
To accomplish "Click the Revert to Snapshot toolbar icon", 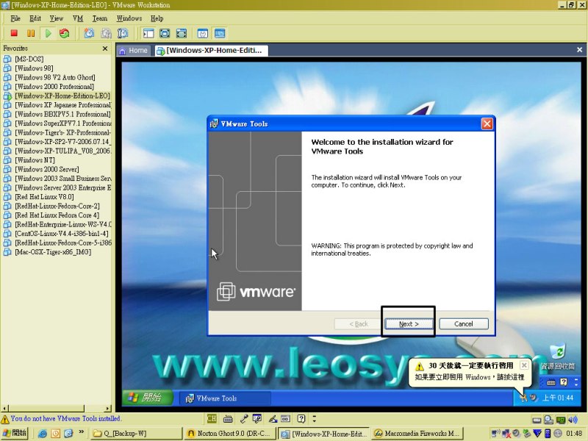I will [106, 33].
